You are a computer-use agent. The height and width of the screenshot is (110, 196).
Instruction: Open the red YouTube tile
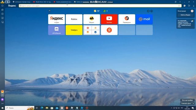click(109, 19)
